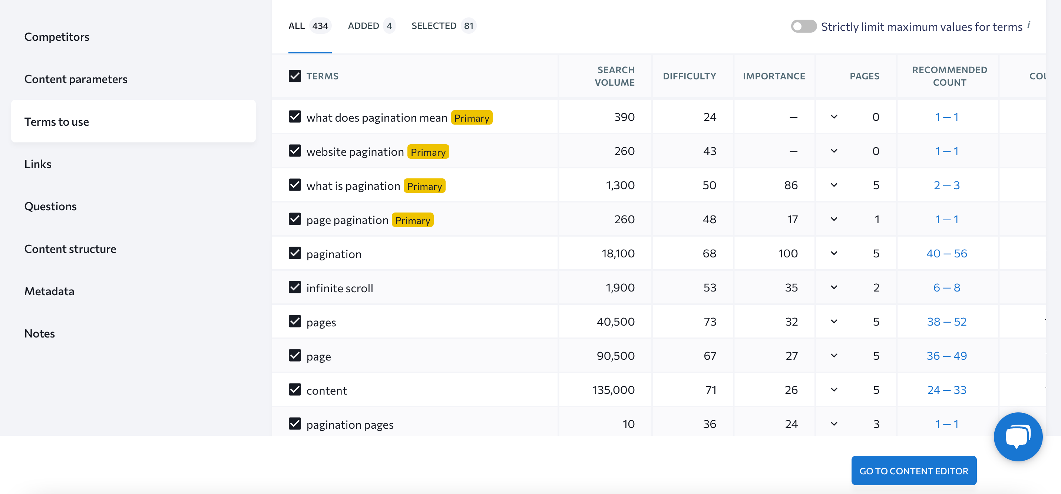
Task: Expand pages details for 'what is pagination'
Action: (x=834, y=185)
